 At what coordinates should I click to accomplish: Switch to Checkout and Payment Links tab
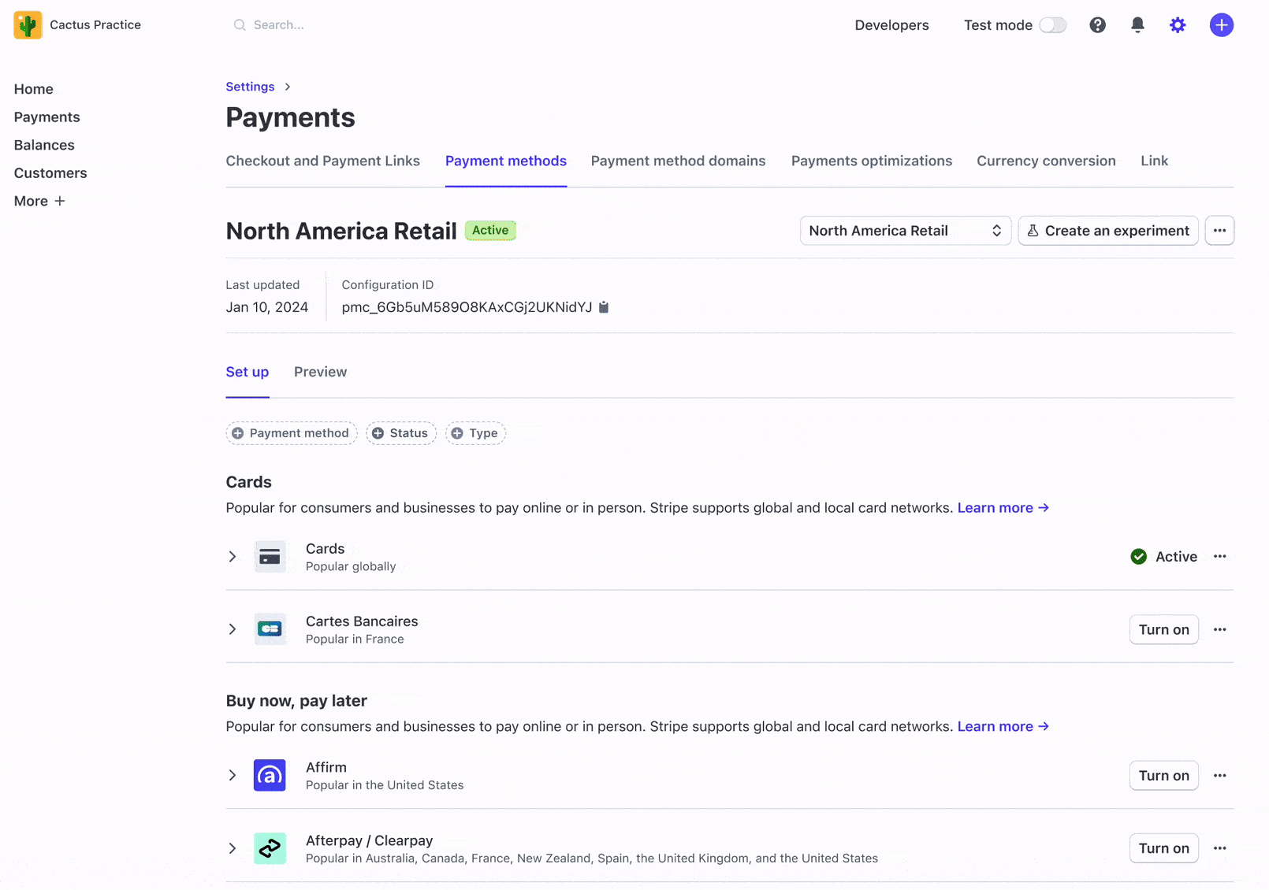tap(323, 161)
